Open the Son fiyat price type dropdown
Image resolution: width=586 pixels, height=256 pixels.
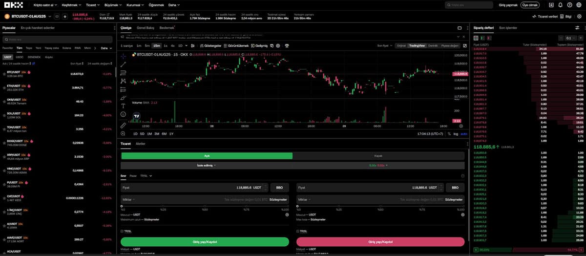(385, 45)
